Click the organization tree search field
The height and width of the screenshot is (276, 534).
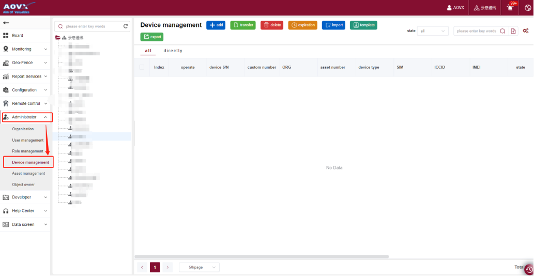point(90,26)
